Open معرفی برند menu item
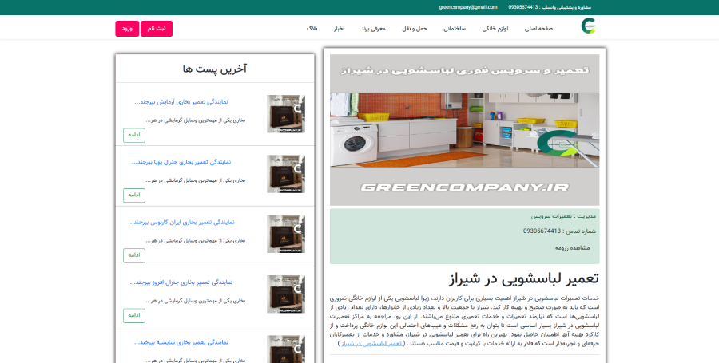This screenshot has height=363, width=719. pos(373,29)
